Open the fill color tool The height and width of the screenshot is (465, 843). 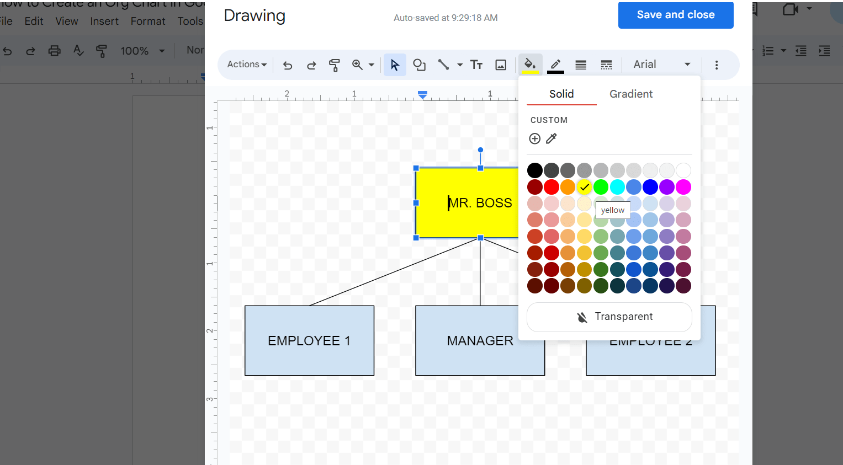pyautogui.click(x=529, y=65)
